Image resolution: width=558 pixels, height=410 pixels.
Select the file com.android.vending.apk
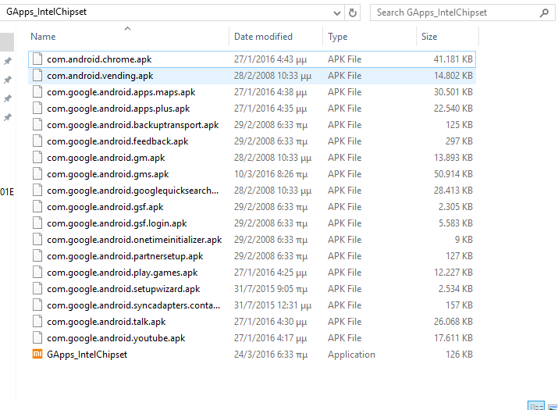100,76
